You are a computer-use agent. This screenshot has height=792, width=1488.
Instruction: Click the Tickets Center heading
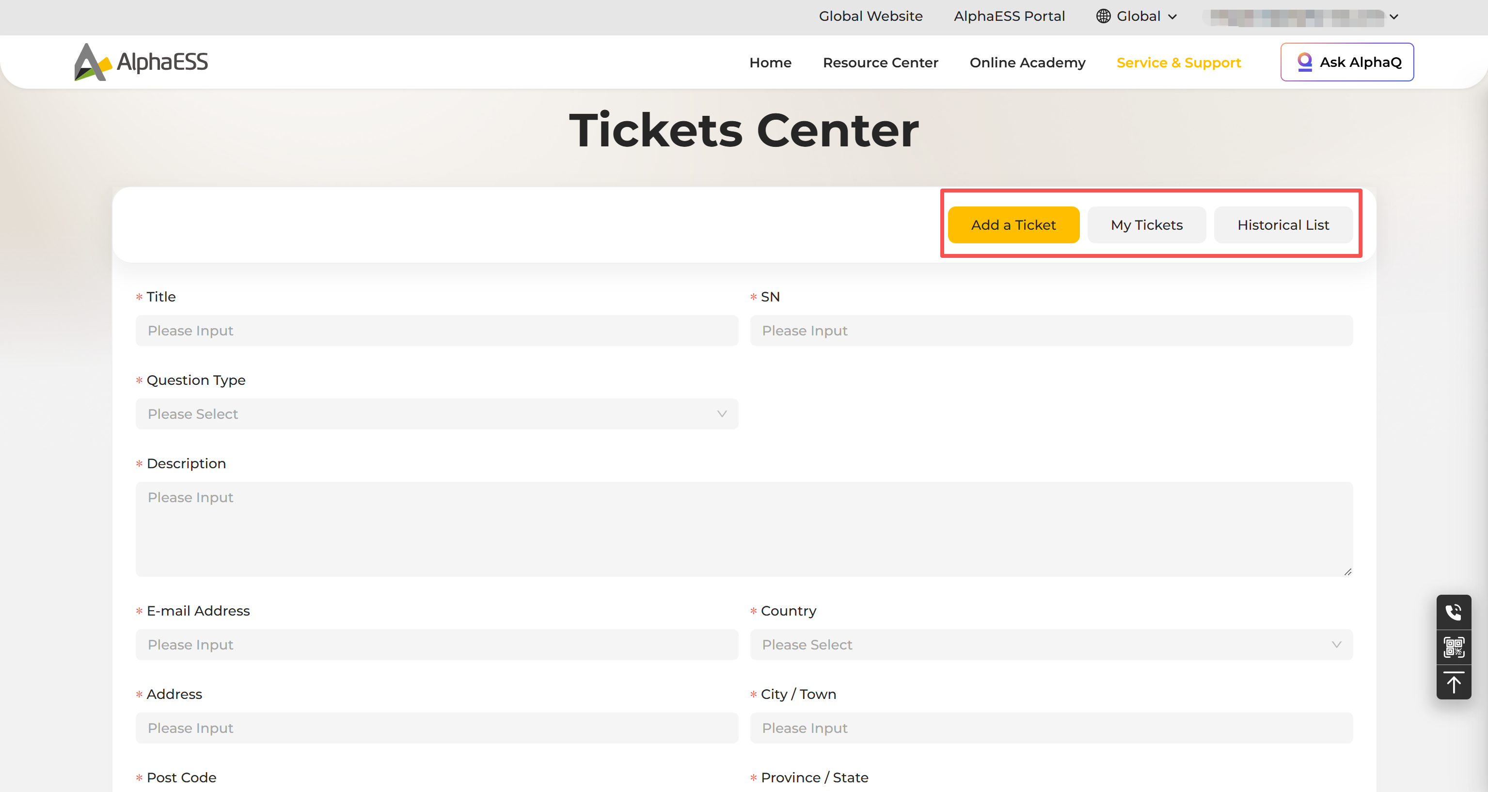pyautogui.click(x=744, y=130)
